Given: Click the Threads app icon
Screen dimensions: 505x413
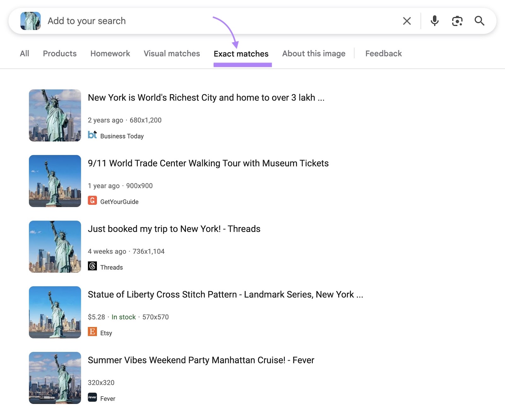Looking at the screenshot, I should 92,267.
